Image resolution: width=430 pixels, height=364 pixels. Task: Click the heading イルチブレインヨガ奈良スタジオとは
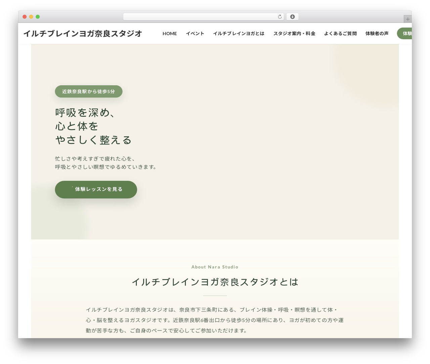(x=215, y=282)
